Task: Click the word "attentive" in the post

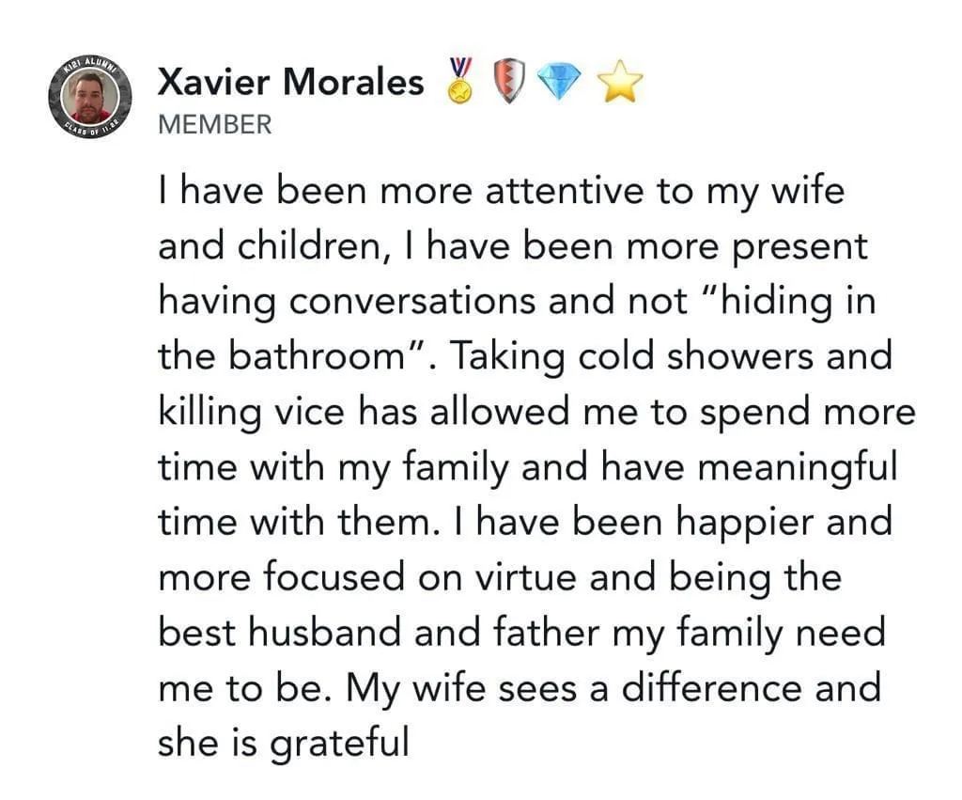Action: [x=565, y=191]
